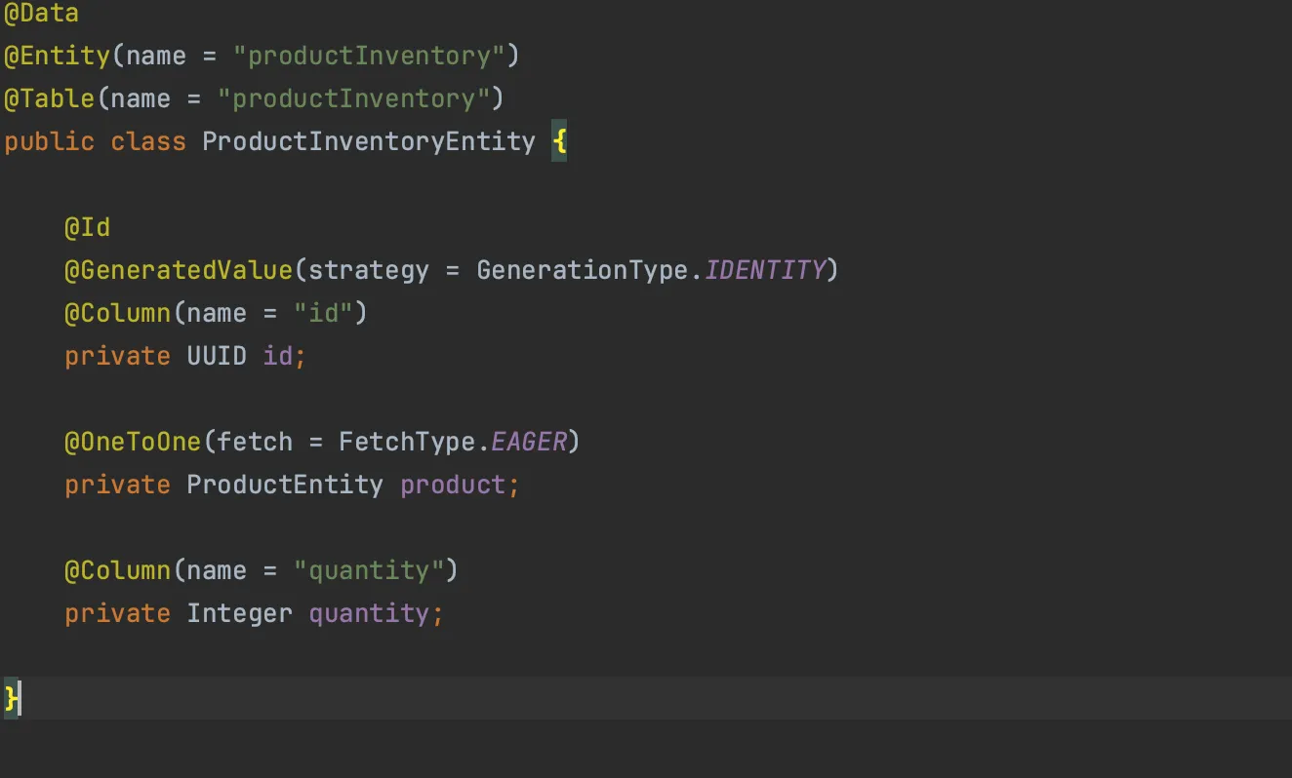
Task: Click the @GeneratedValue annotation
Action: point(178,269)
